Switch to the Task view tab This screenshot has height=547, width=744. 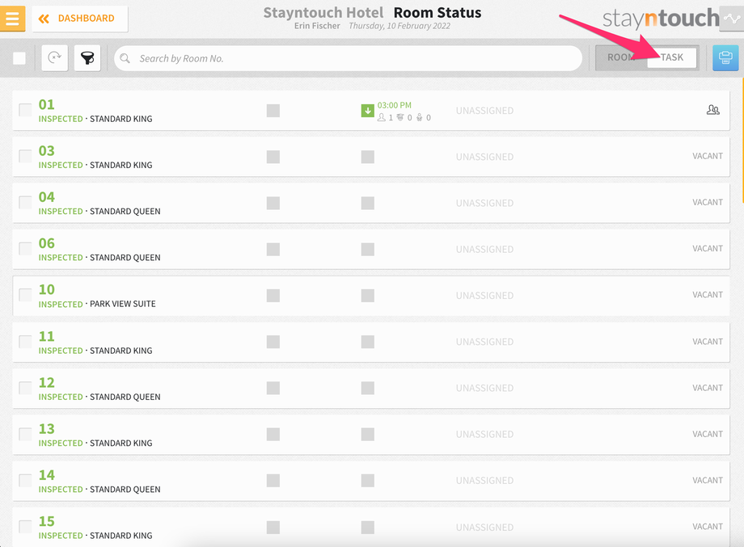tap(672, 57)
